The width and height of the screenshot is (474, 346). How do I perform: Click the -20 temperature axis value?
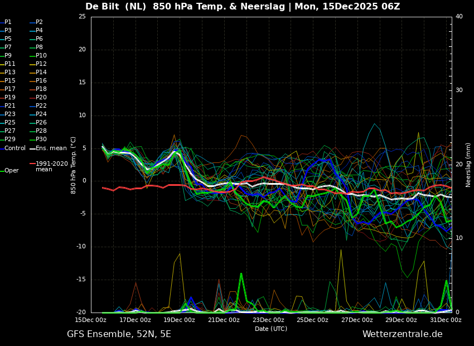click(x=81, y=312)
